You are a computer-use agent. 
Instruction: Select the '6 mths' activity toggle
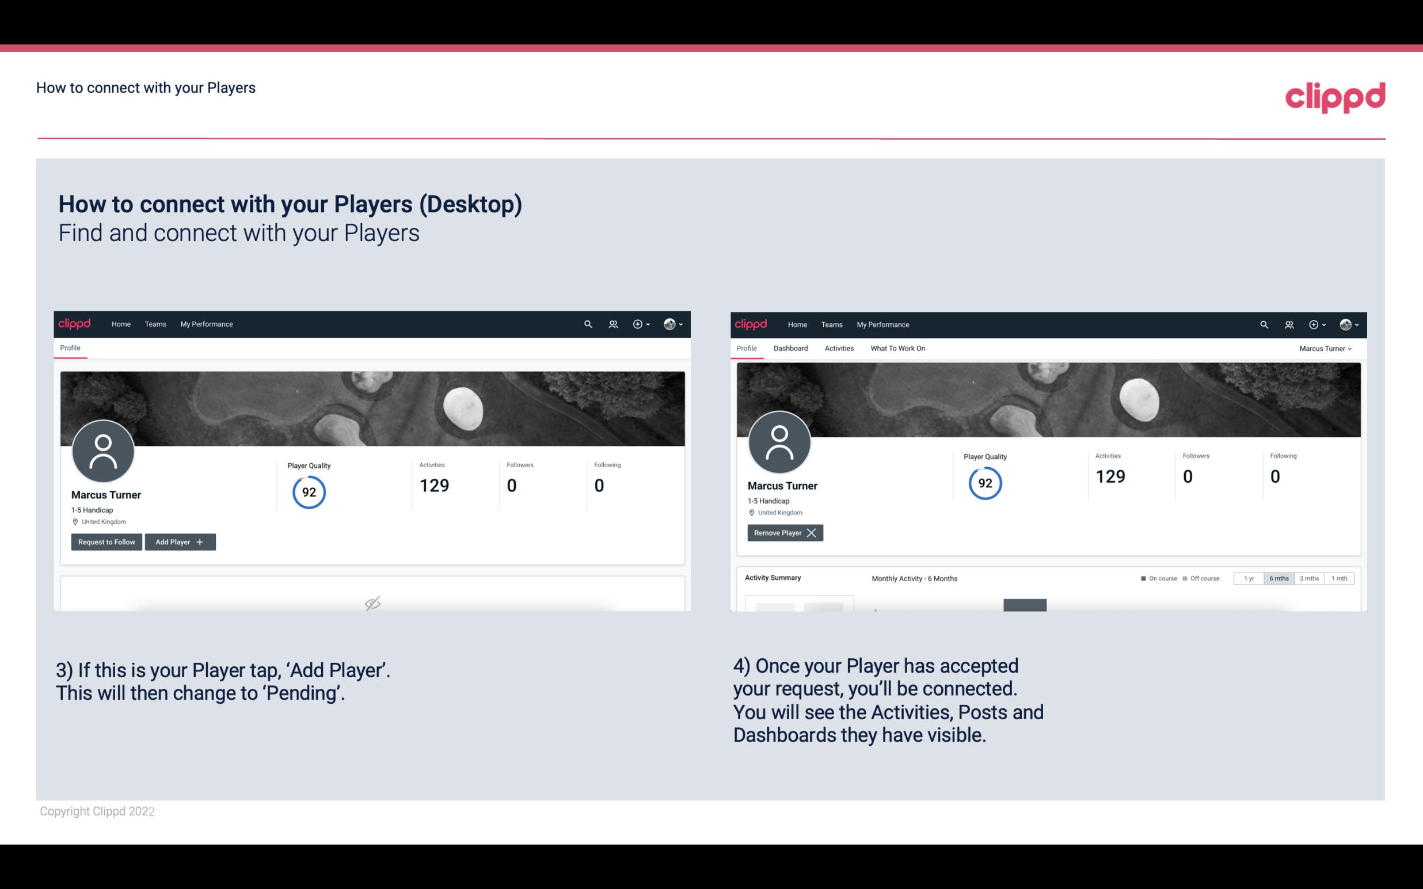1279,578
